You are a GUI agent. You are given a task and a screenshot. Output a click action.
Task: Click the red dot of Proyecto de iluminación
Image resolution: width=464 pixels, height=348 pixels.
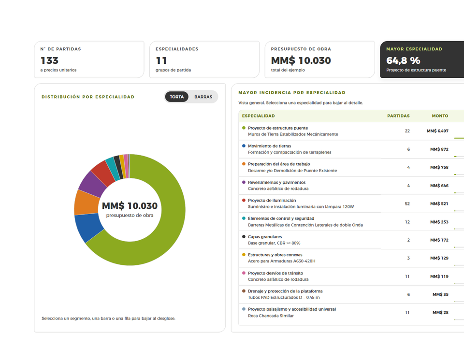(x=244, y=200)
